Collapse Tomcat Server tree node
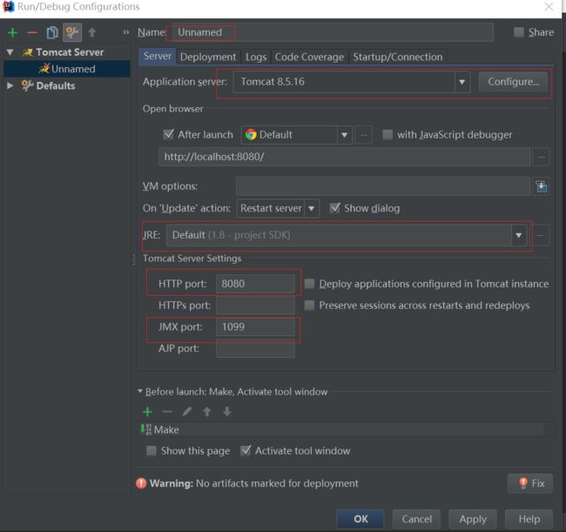The width and height of the screenshot is (566, 532). click(x=10, y=52)
